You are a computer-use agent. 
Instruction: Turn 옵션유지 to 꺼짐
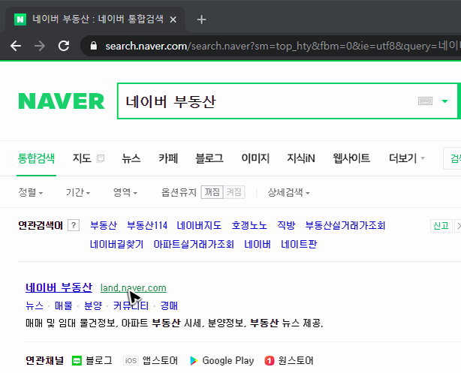pyautogui.click(x=212, y=192)
